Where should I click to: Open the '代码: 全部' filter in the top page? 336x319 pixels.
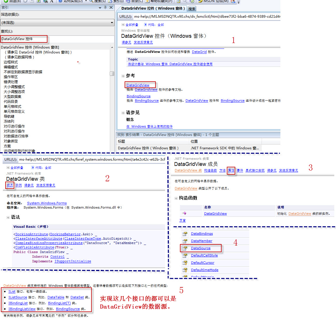154,25
